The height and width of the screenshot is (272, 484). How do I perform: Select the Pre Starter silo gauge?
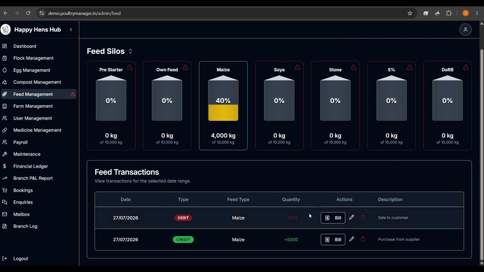coord(111,98)
